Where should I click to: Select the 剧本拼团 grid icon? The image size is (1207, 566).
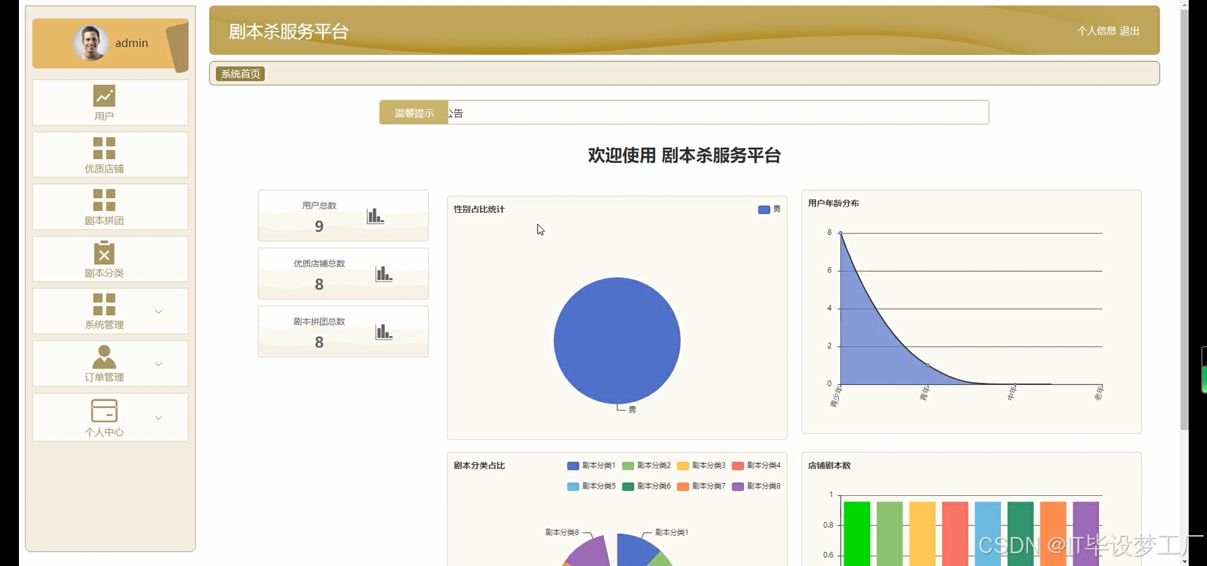coord(104,200)
